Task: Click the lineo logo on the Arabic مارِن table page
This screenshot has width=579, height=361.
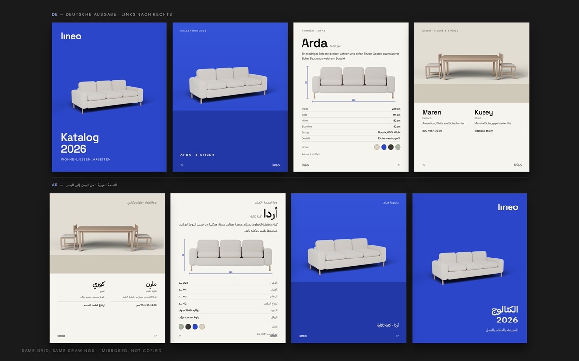Action: coord(61,336)
